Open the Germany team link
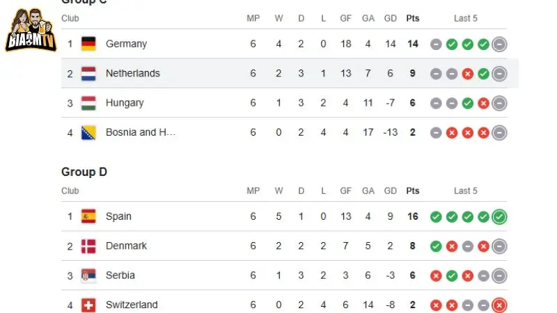 click(x=126, y=44)
